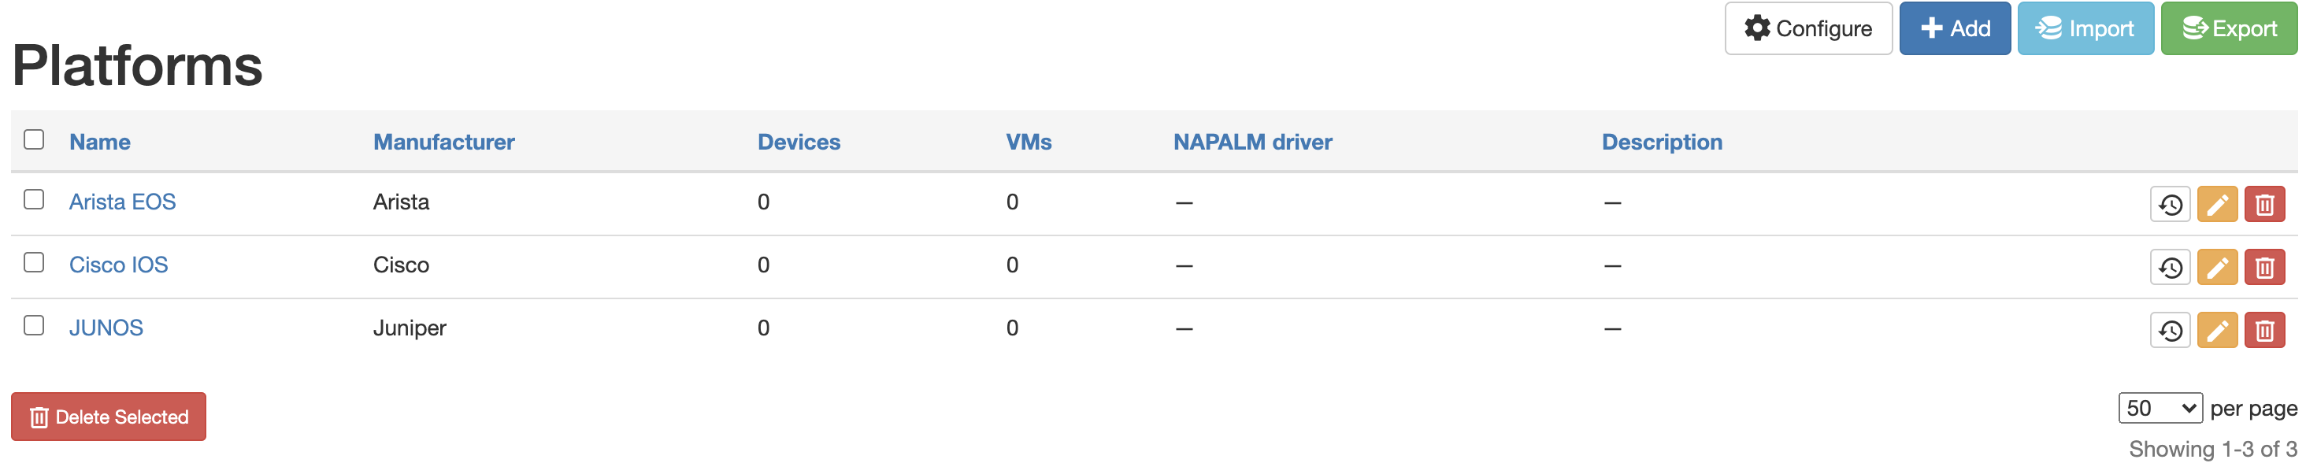Import platforms
The image size is (2306, 463).
click(2087, 28)
